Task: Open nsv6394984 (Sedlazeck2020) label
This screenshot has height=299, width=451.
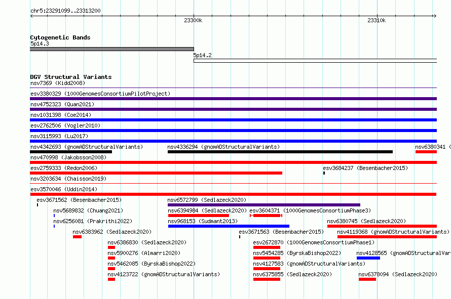Action: [x=207, y=211]
